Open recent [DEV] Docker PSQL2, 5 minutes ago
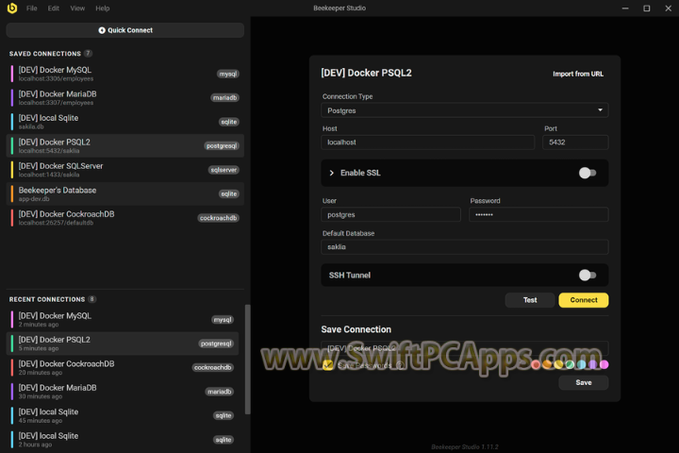 click(x=123, y=344)
